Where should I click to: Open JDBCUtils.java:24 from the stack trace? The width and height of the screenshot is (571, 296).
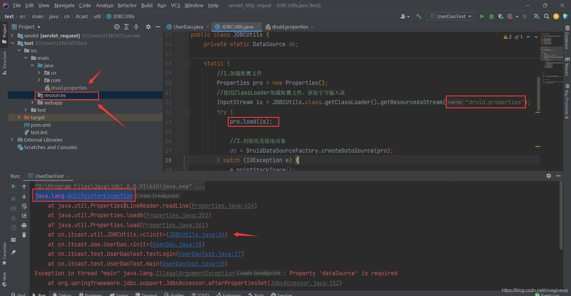click(196, 234)
